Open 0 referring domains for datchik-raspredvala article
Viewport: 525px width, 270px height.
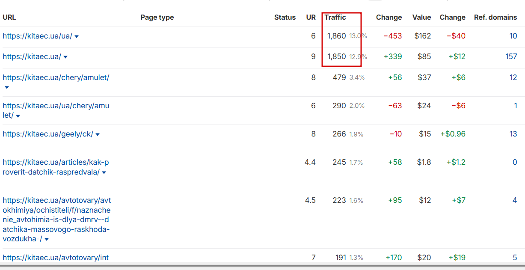click(515, 162)
